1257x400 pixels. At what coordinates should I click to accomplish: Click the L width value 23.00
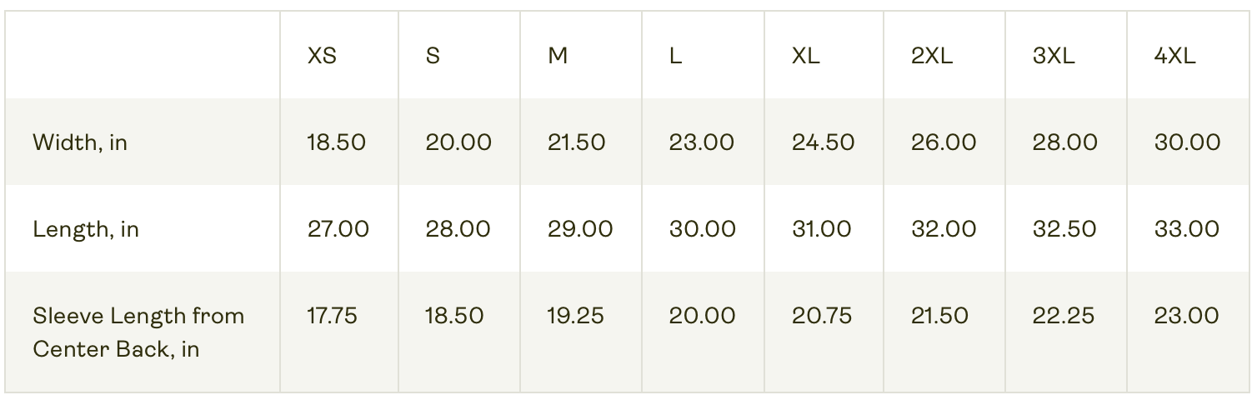(702, 142)
